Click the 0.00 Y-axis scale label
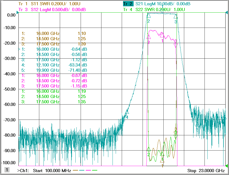The width and height of the screenshot is (229, 175). tap(11, 15)
